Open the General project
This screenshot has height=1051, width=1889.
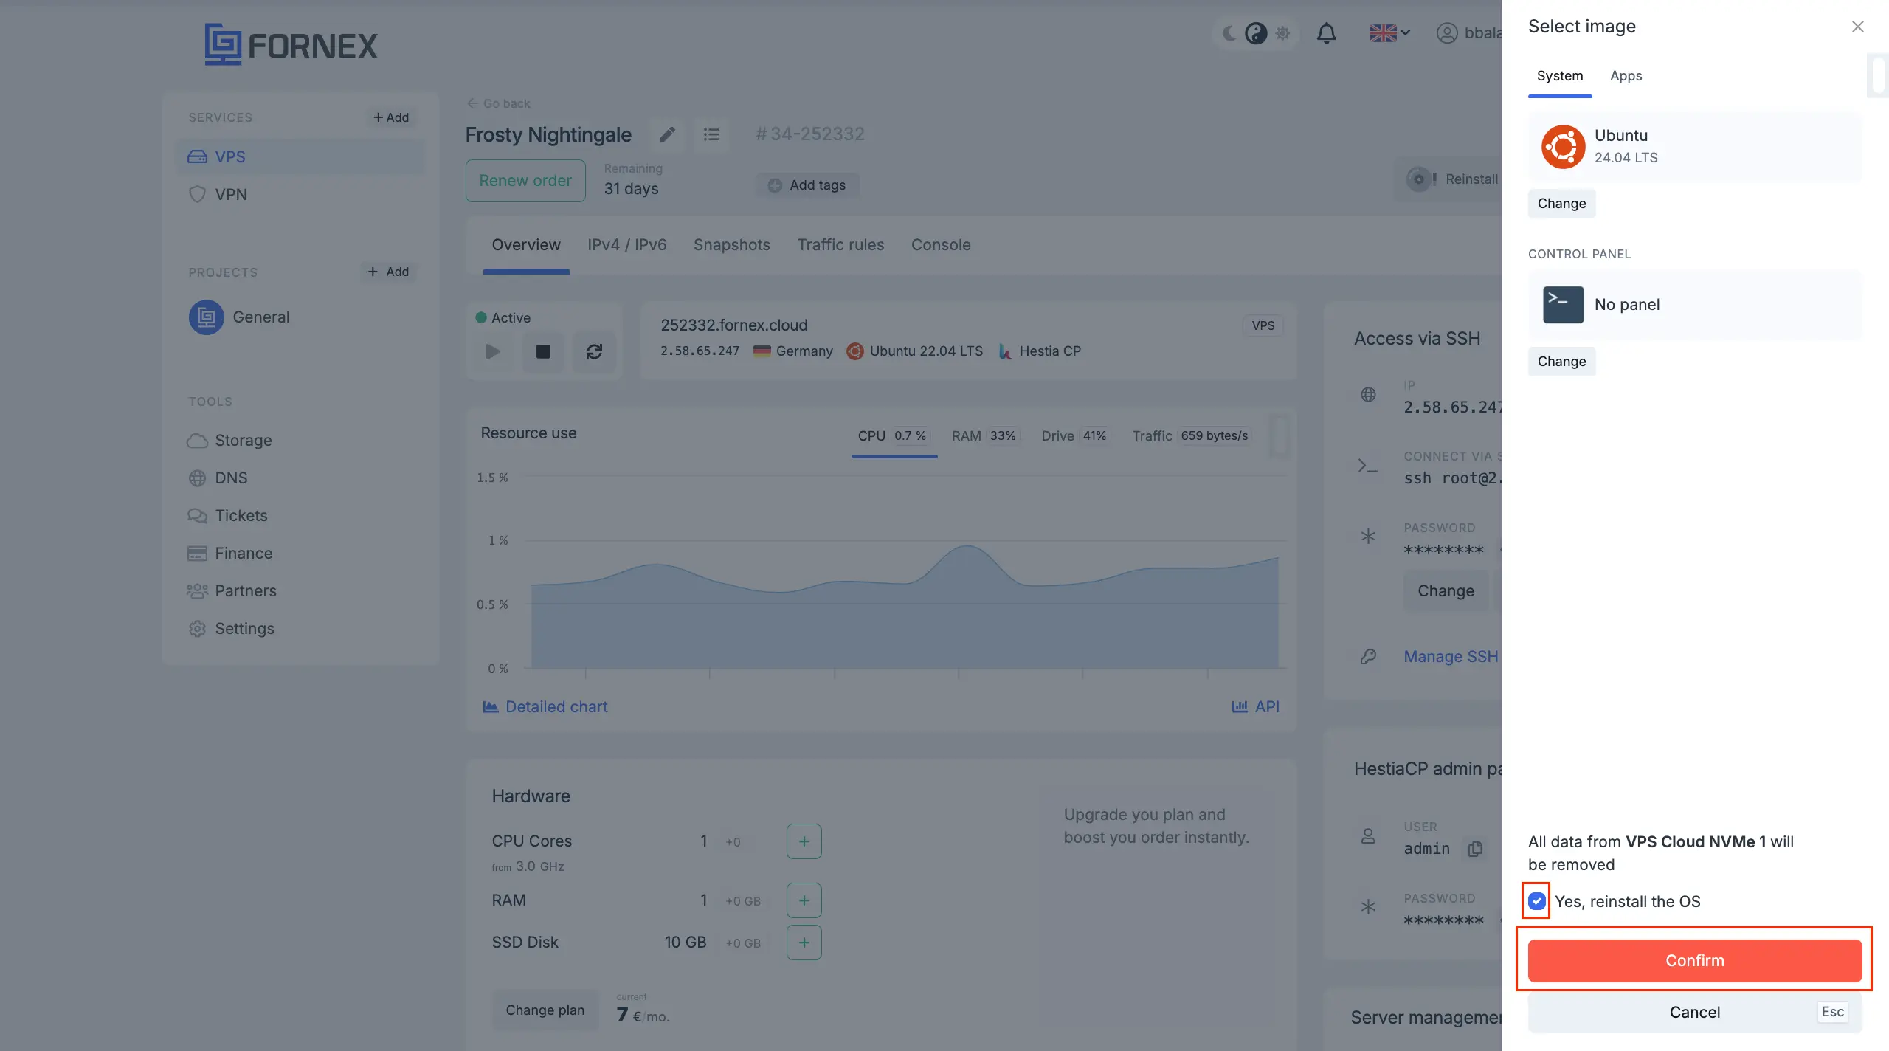coord(239,317)
